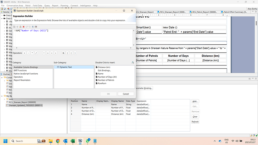Select Report Parameters category

pyautogui.click(x=22, y=80)
